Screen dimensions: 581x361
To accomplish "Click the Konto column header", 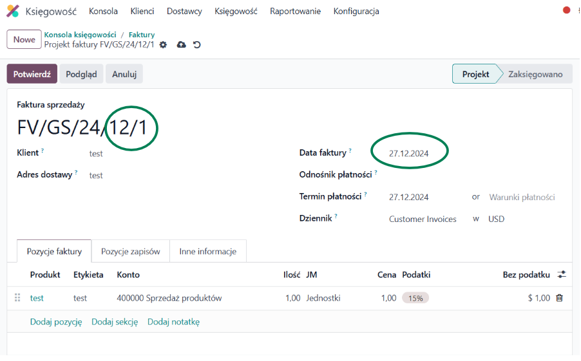I will (128, 275).
